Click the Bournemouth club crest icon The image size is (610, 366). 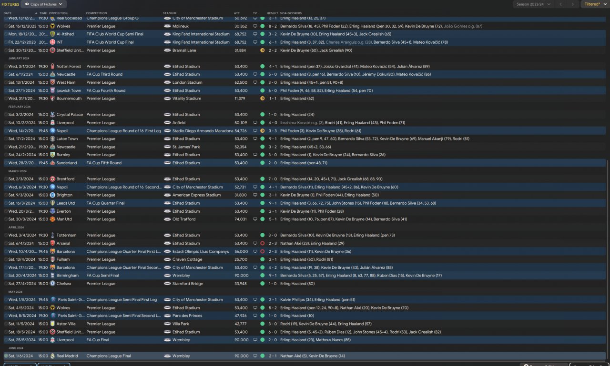coord(52,99)
